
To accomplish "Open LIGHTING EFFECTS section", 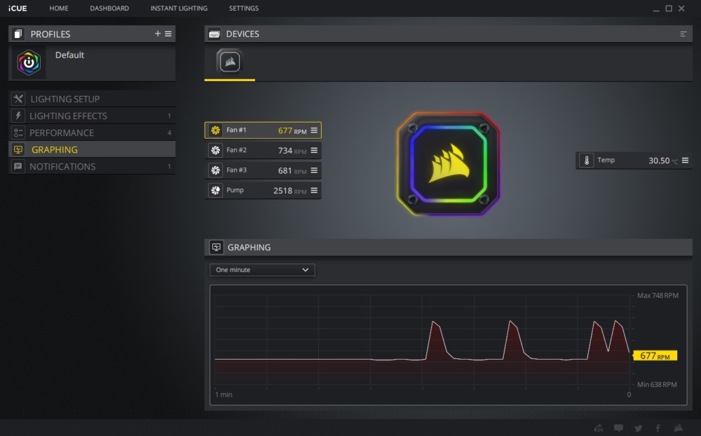I will [x=92, y=116].
